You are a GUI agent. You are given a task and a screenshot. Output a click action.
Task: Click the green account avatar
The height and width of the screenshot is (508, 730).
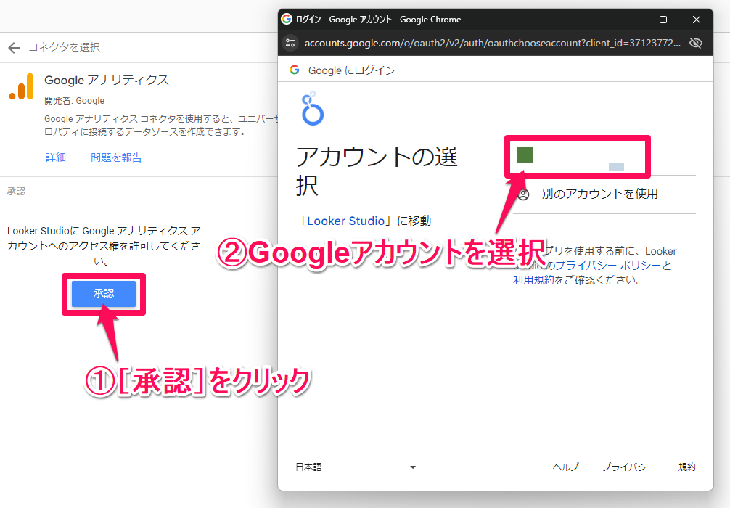pos(525,155)
